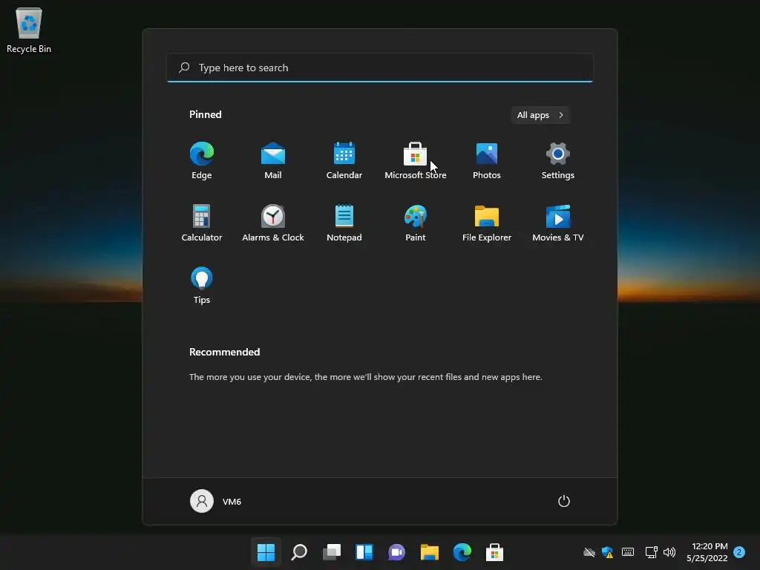Click the Pinned section heading
The width and height of the screenshot is (760, 570).
[206, 114]
